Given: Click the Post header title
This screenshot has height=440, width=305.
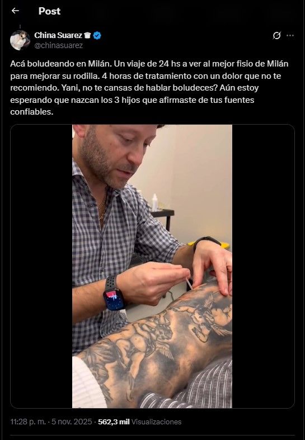Looking at the screenshot, I should click(x=49, y=11).
